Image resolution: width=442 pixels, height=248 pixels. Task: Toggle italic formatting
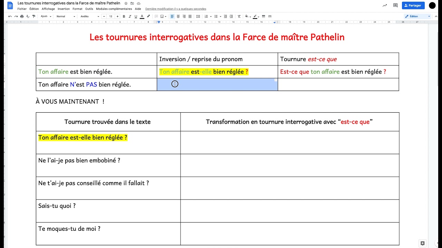coord(130,16)
